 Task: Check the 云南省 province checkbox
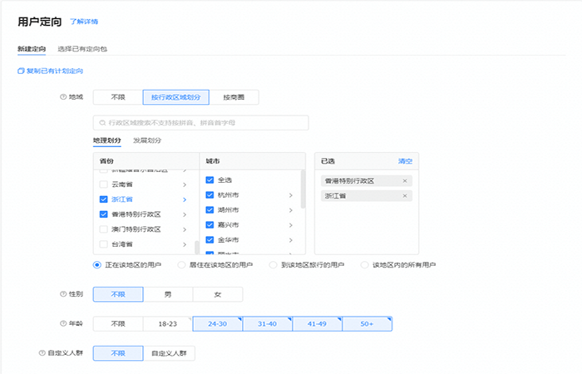coord(103,184)
